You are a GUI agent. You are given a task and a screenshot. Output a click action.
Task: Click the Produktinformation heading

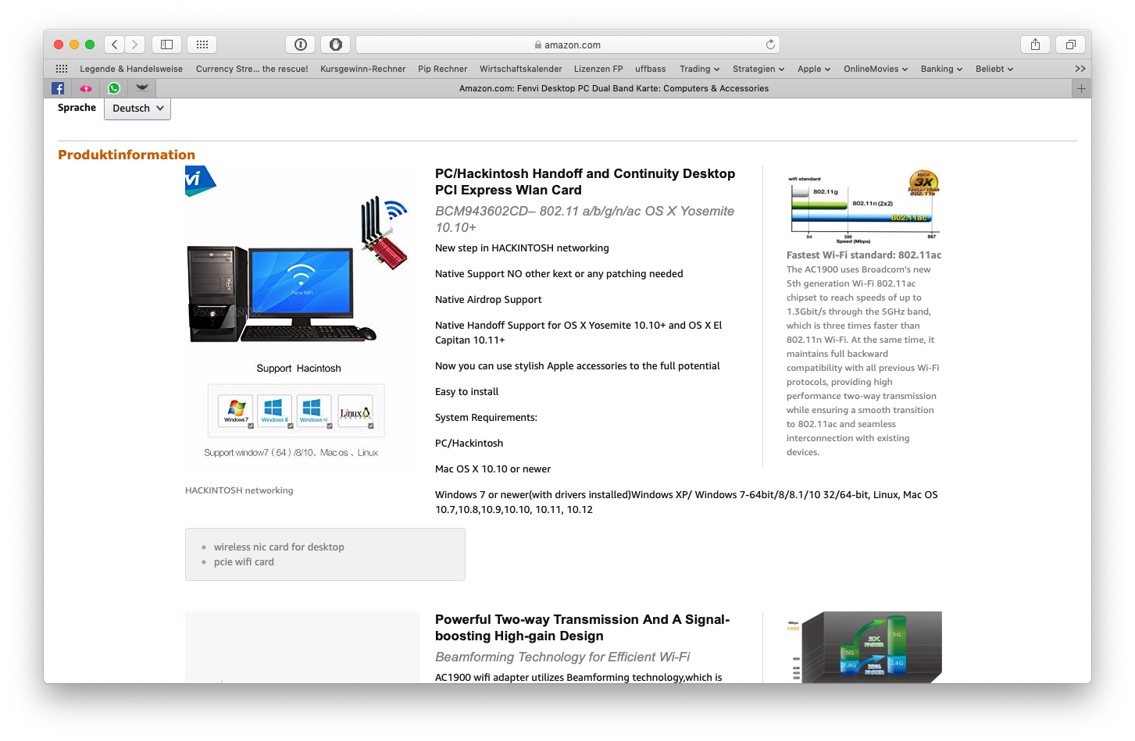click(127, 155)
